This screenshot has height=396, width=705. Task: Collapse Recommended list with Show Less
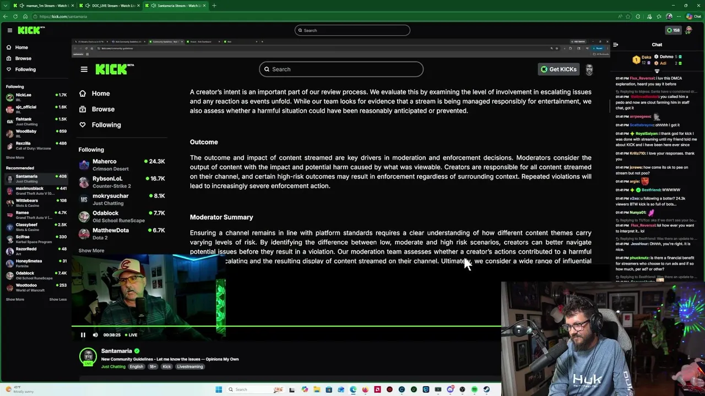tap(58, 300)
